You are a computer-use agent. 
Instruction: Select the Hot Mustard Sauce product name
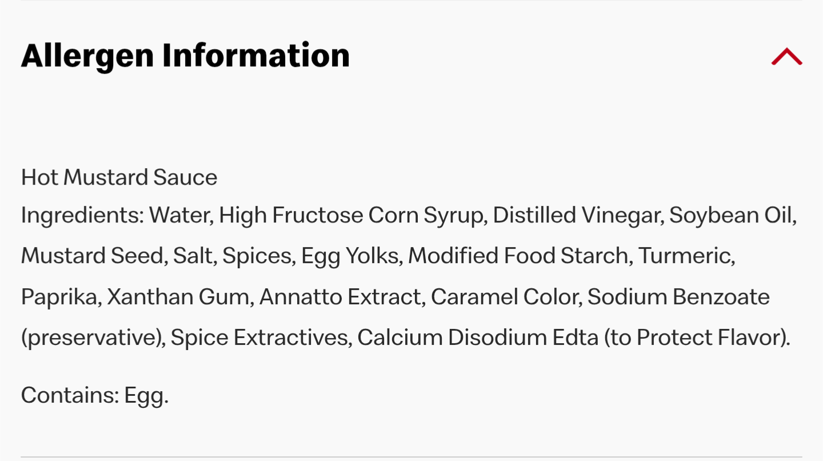(119, 177)
